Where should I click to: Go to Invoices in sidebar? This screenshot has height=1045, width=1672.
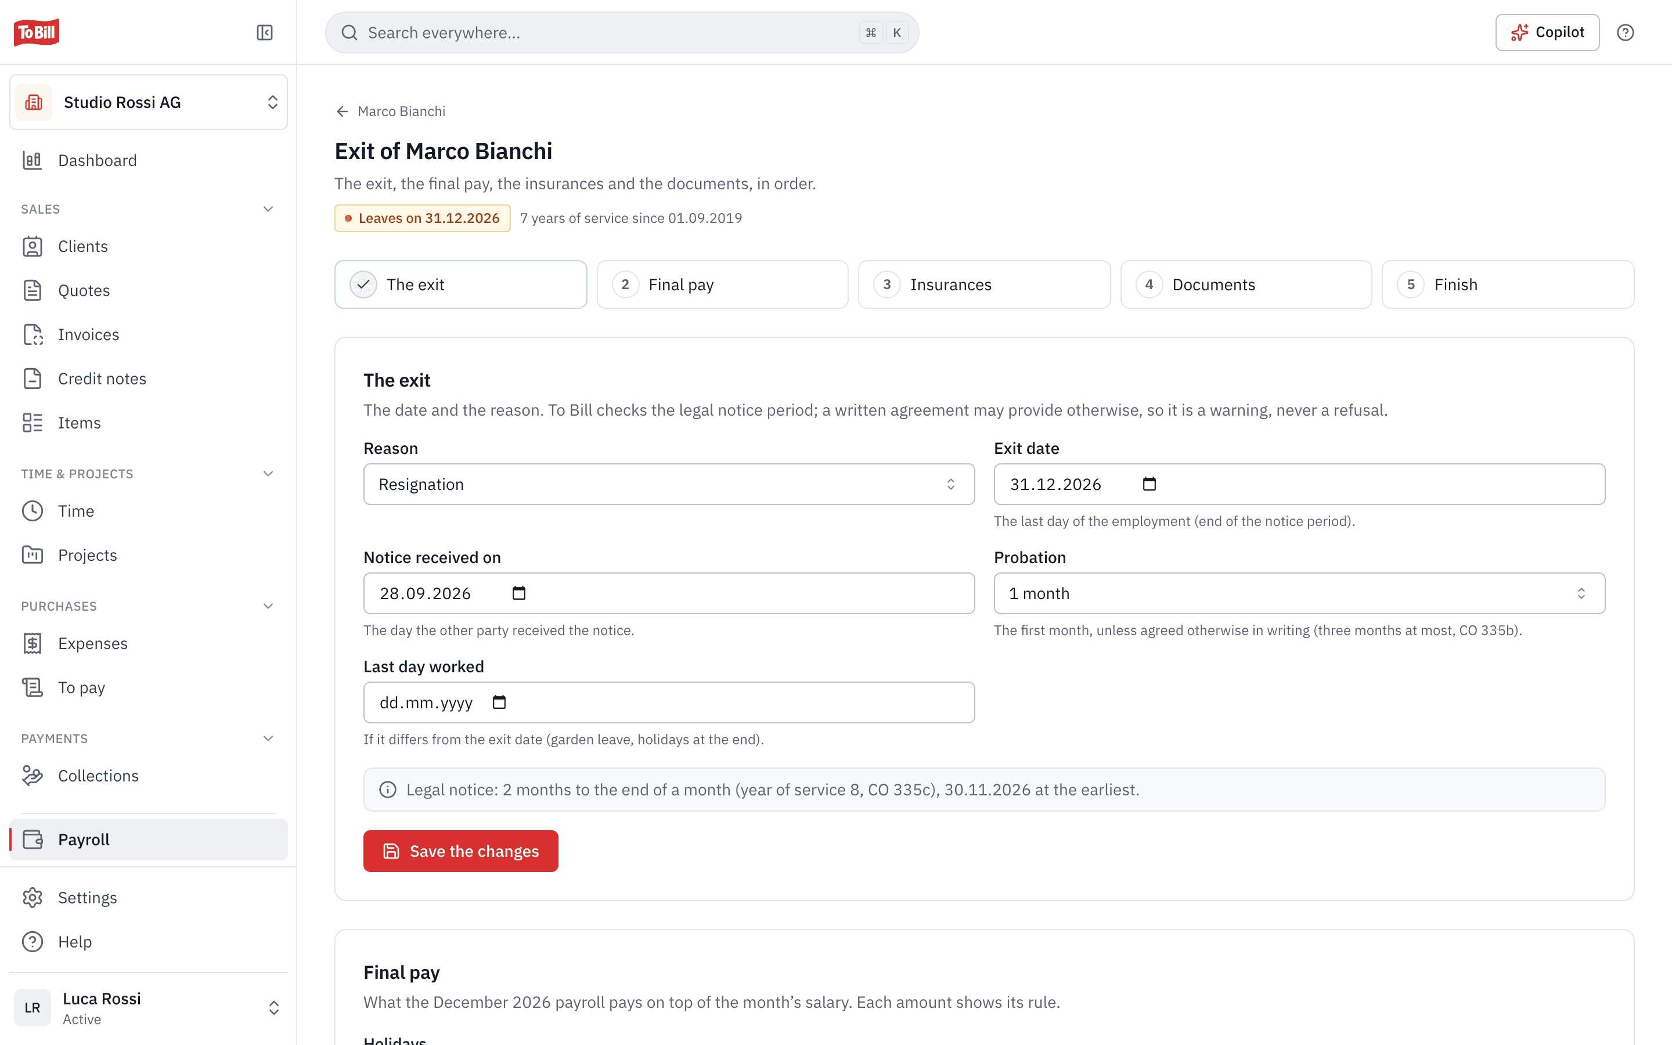(x=149, y=334)
